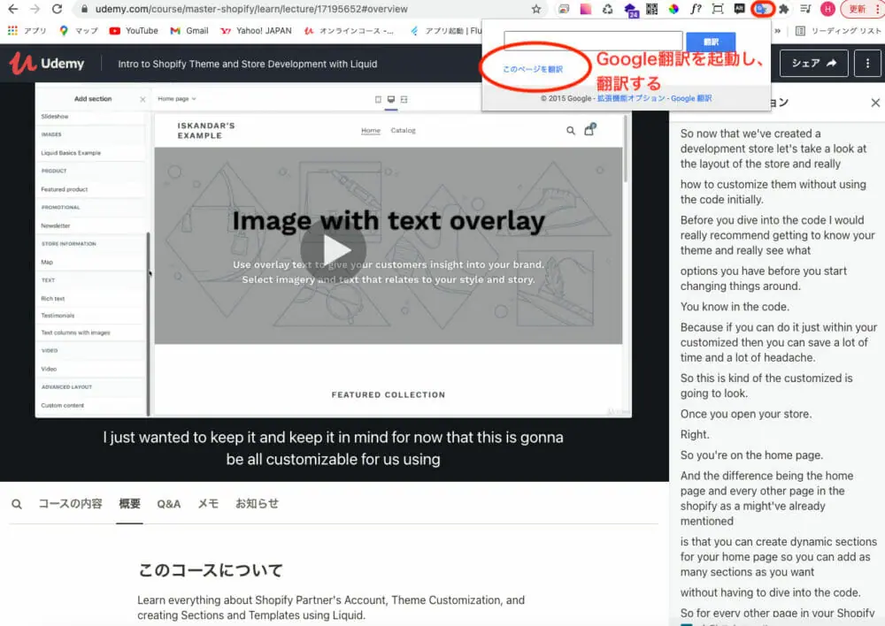The image size is (885, 626).
Task: Click the translation text input field
Action: point(593,42)
